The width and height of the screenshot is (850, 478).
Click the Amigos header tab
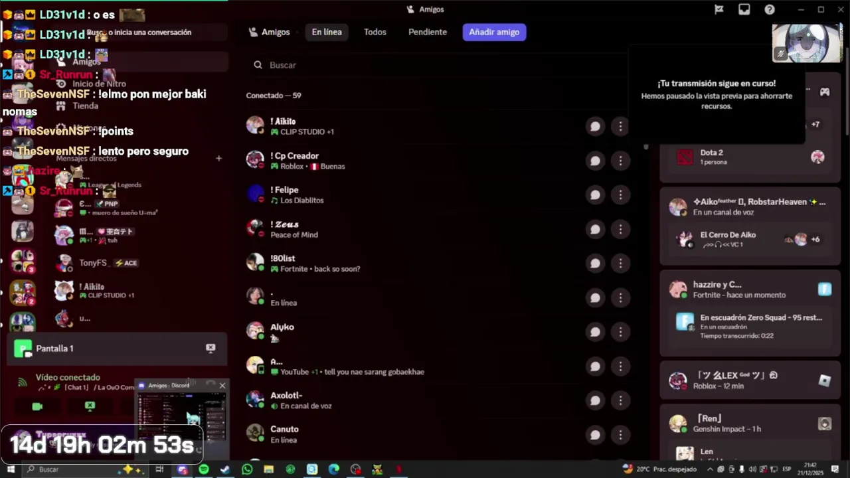point(269,32)
